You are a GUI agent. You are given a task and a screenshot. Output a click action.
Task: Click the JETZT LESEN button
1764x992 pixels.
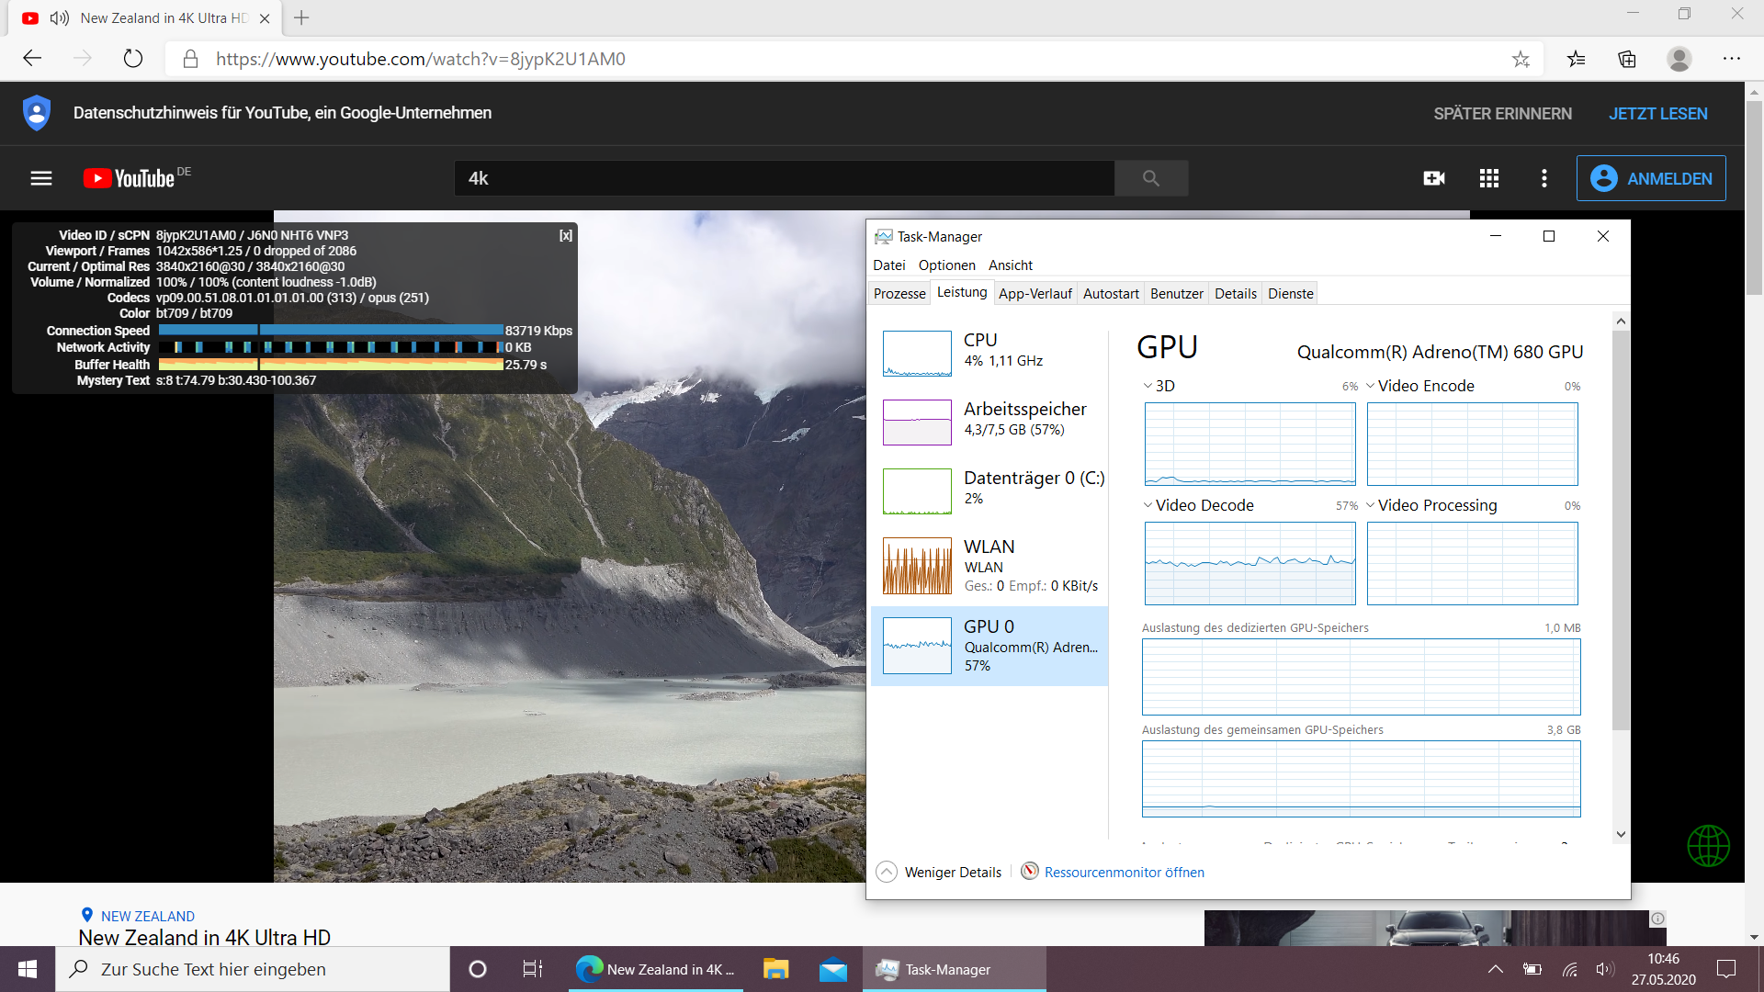point(1657,114)
